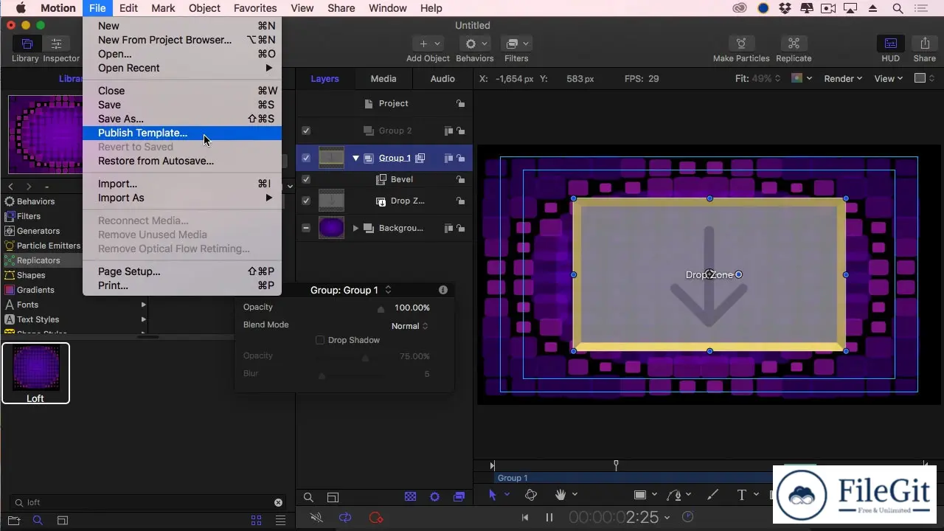
Task: Click the HUD info icon
Action: point(443,290)
